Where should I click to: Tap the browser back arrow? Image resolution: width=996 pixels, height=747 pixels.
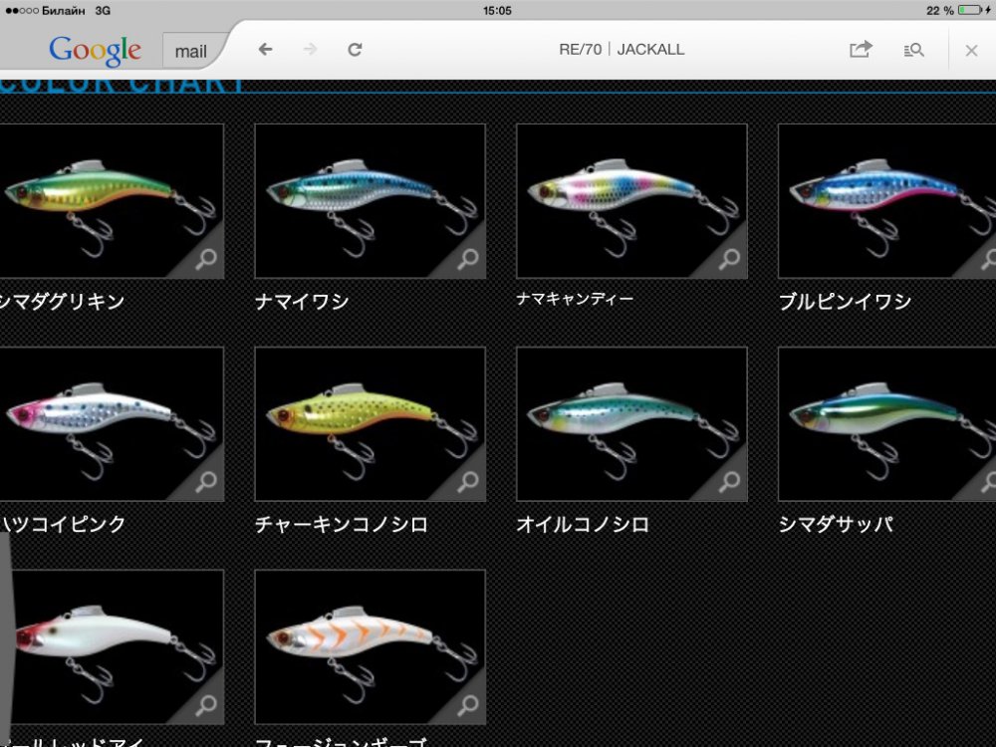(x=265, y=49)
